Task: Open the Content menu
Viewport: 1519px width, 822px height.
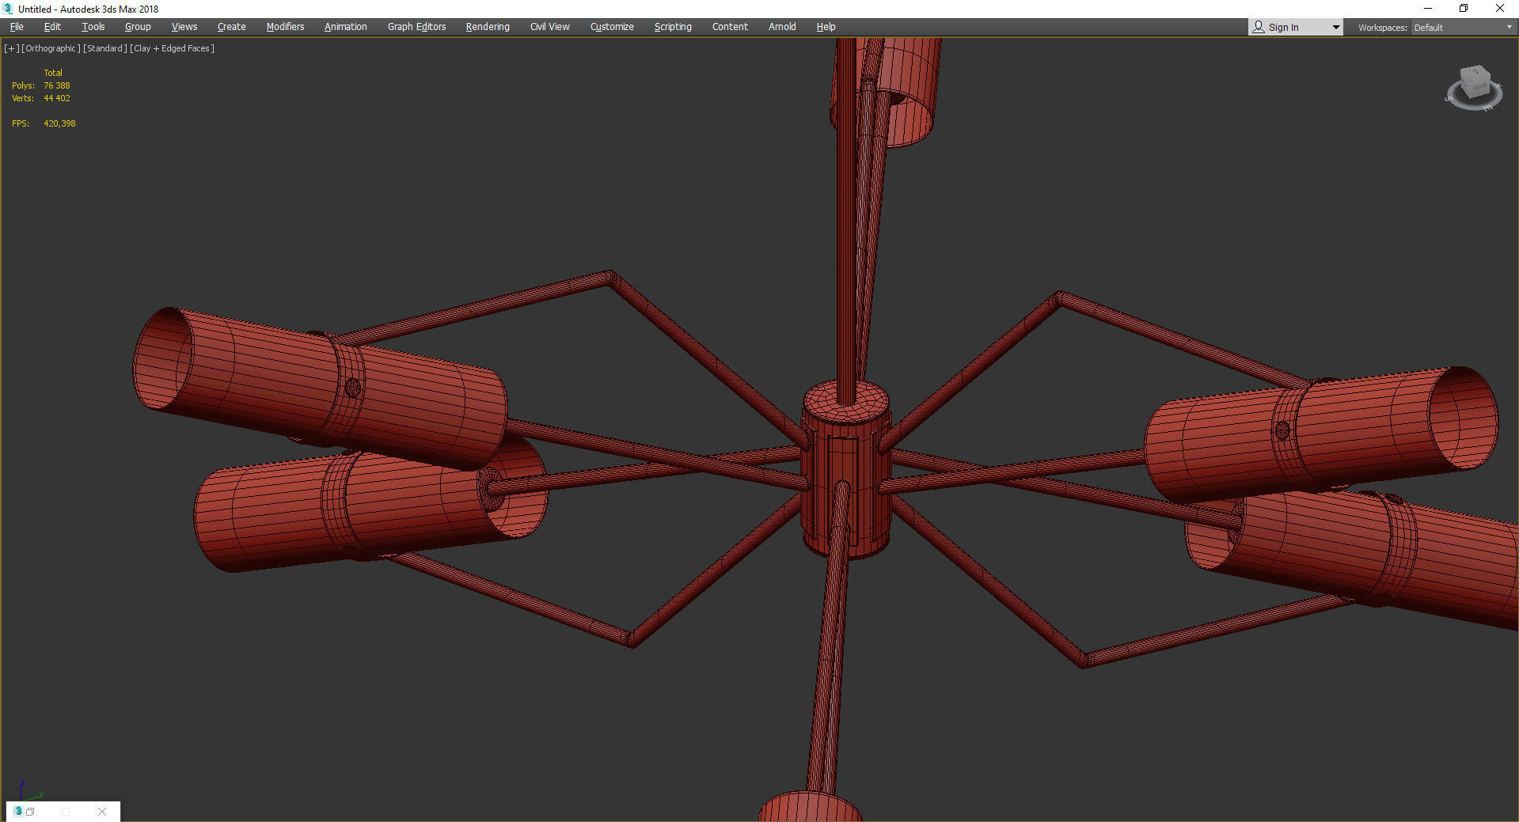Action: pos(730,27)
